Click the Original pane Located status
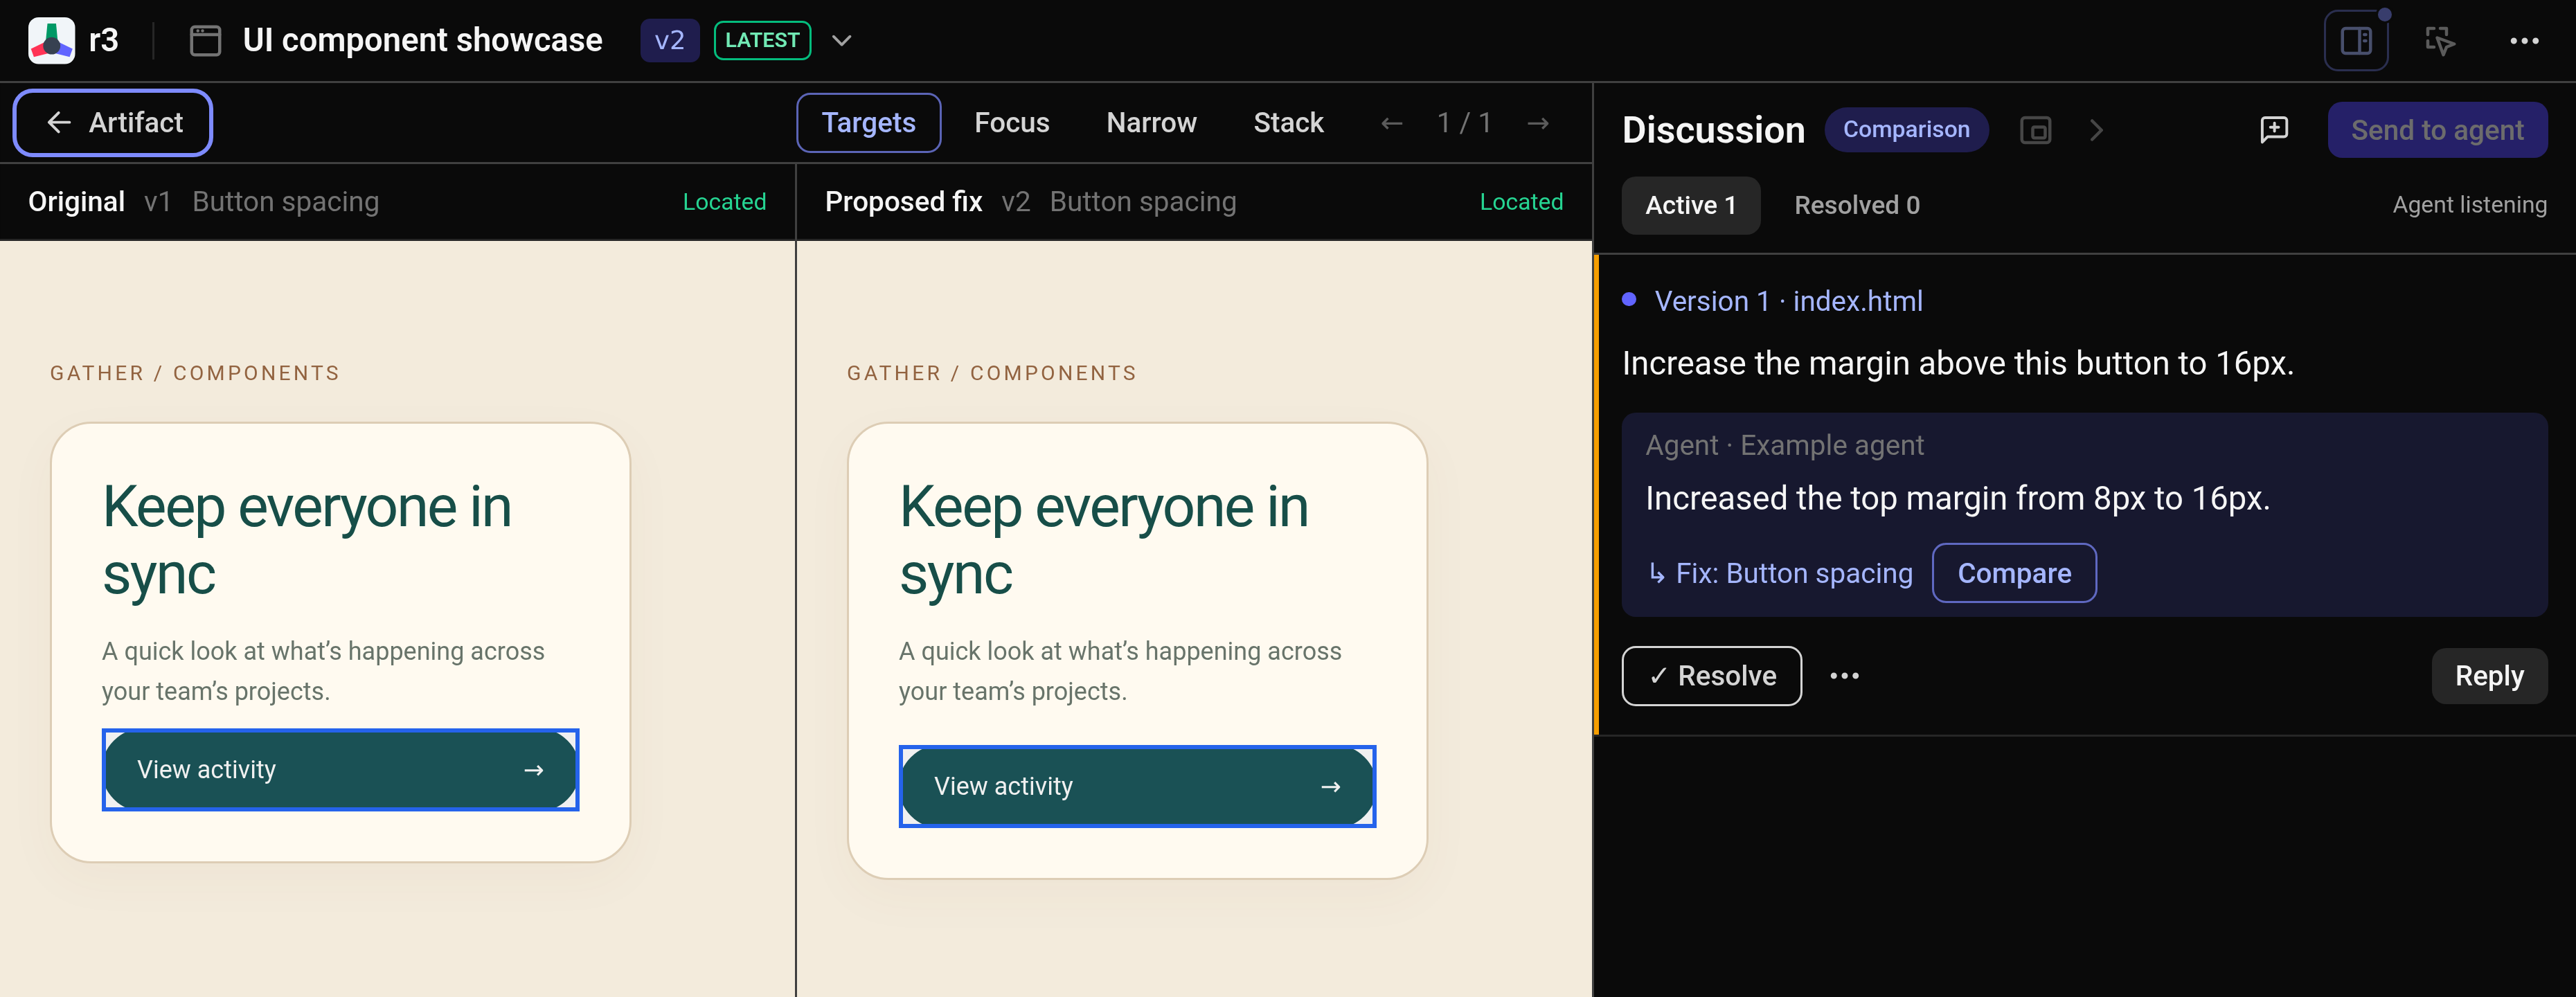 [724, 202]
